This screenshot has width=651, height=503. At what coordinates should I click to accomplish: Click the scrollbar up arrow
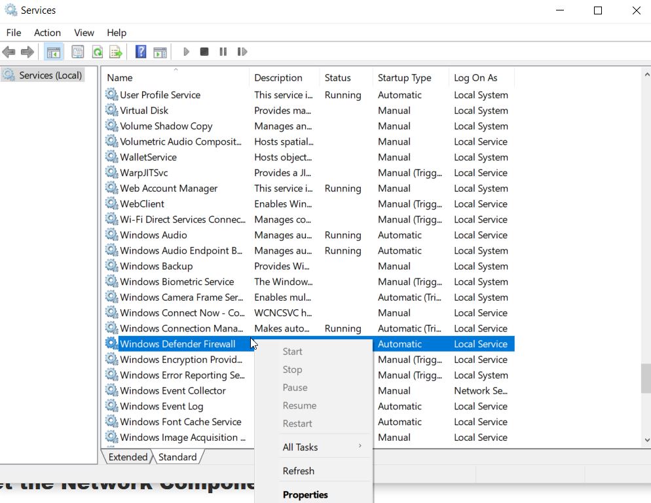[x=646, y=75]
